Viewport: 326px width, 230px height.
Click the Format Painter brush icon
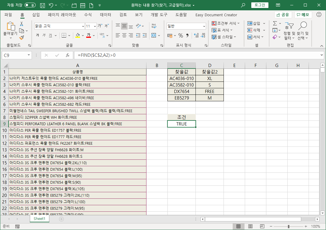[22, 37]
